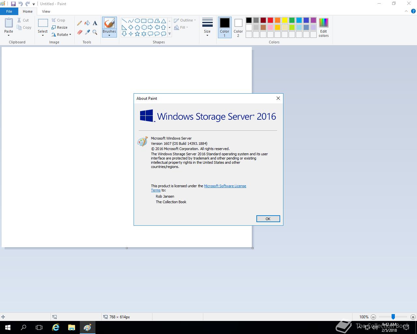417x334 pixels.
Task: Click OK in About Paint dialog
Action: coord(268,219)
